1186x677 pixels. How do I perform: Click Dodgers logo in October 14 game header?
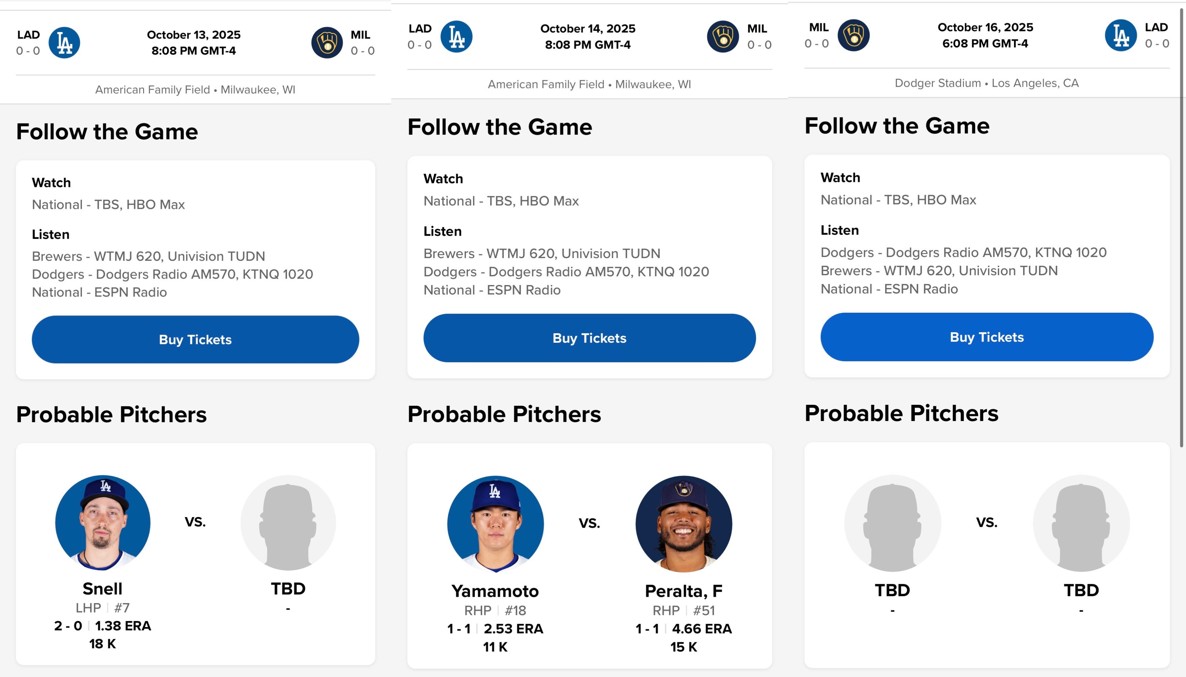coord(456,37)
